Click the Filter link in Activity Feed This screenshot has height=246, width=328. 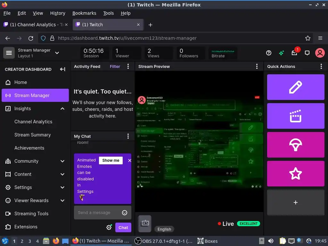click(x=115, y=67)
